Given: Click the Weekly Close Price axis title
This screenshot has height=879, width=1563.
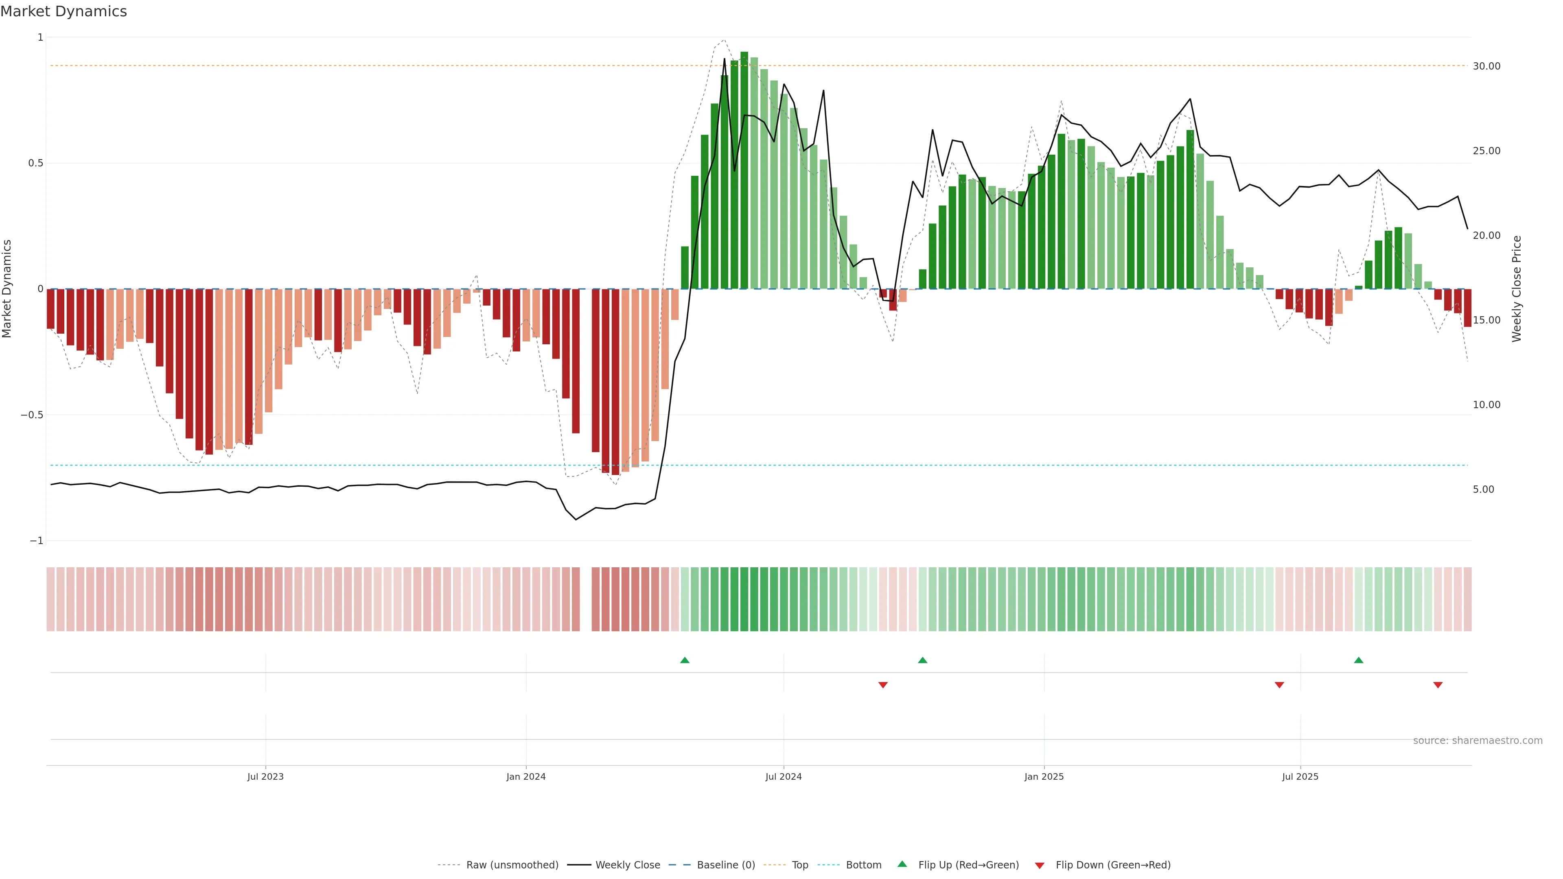Looking at the screenshot, I should [x=1517, y=289].
